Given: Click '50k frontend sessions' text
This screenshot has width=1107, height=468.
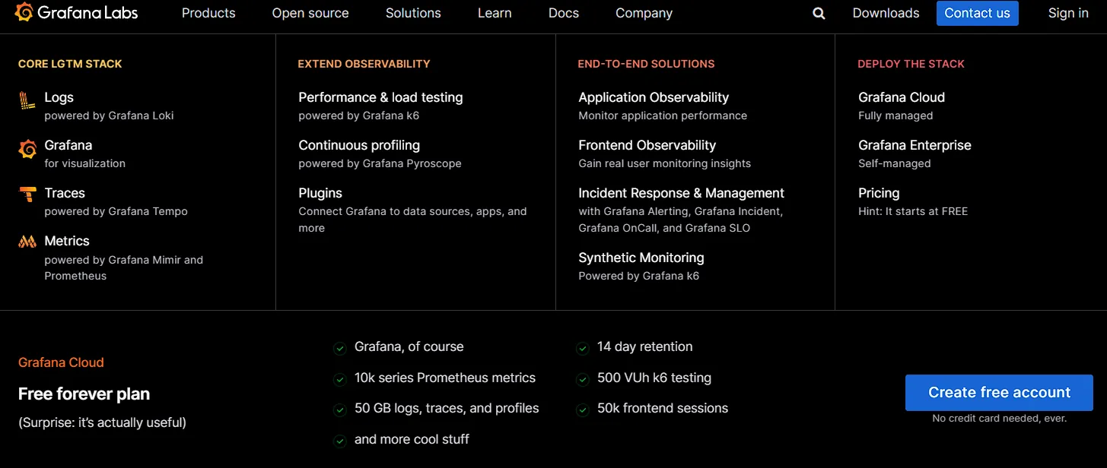Looking at the screenshot, I should [663, 409].
